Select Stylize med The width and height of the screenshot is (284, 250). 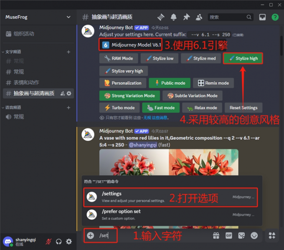pyautogui.click(x=201, y=58)
